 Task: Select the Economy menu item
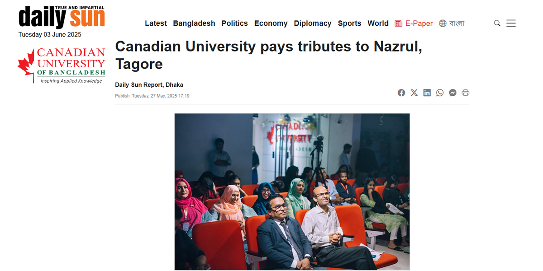coord(271,23)
